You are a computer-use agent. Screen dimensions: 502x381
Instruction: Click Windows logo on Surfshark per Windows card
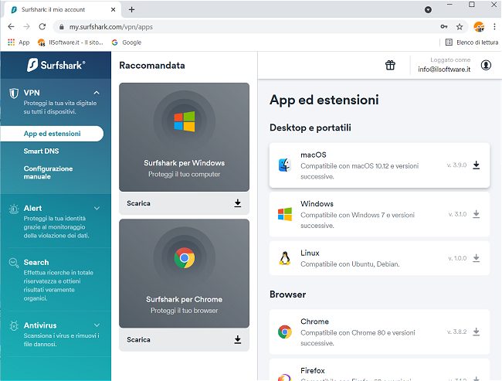[185, 121]
